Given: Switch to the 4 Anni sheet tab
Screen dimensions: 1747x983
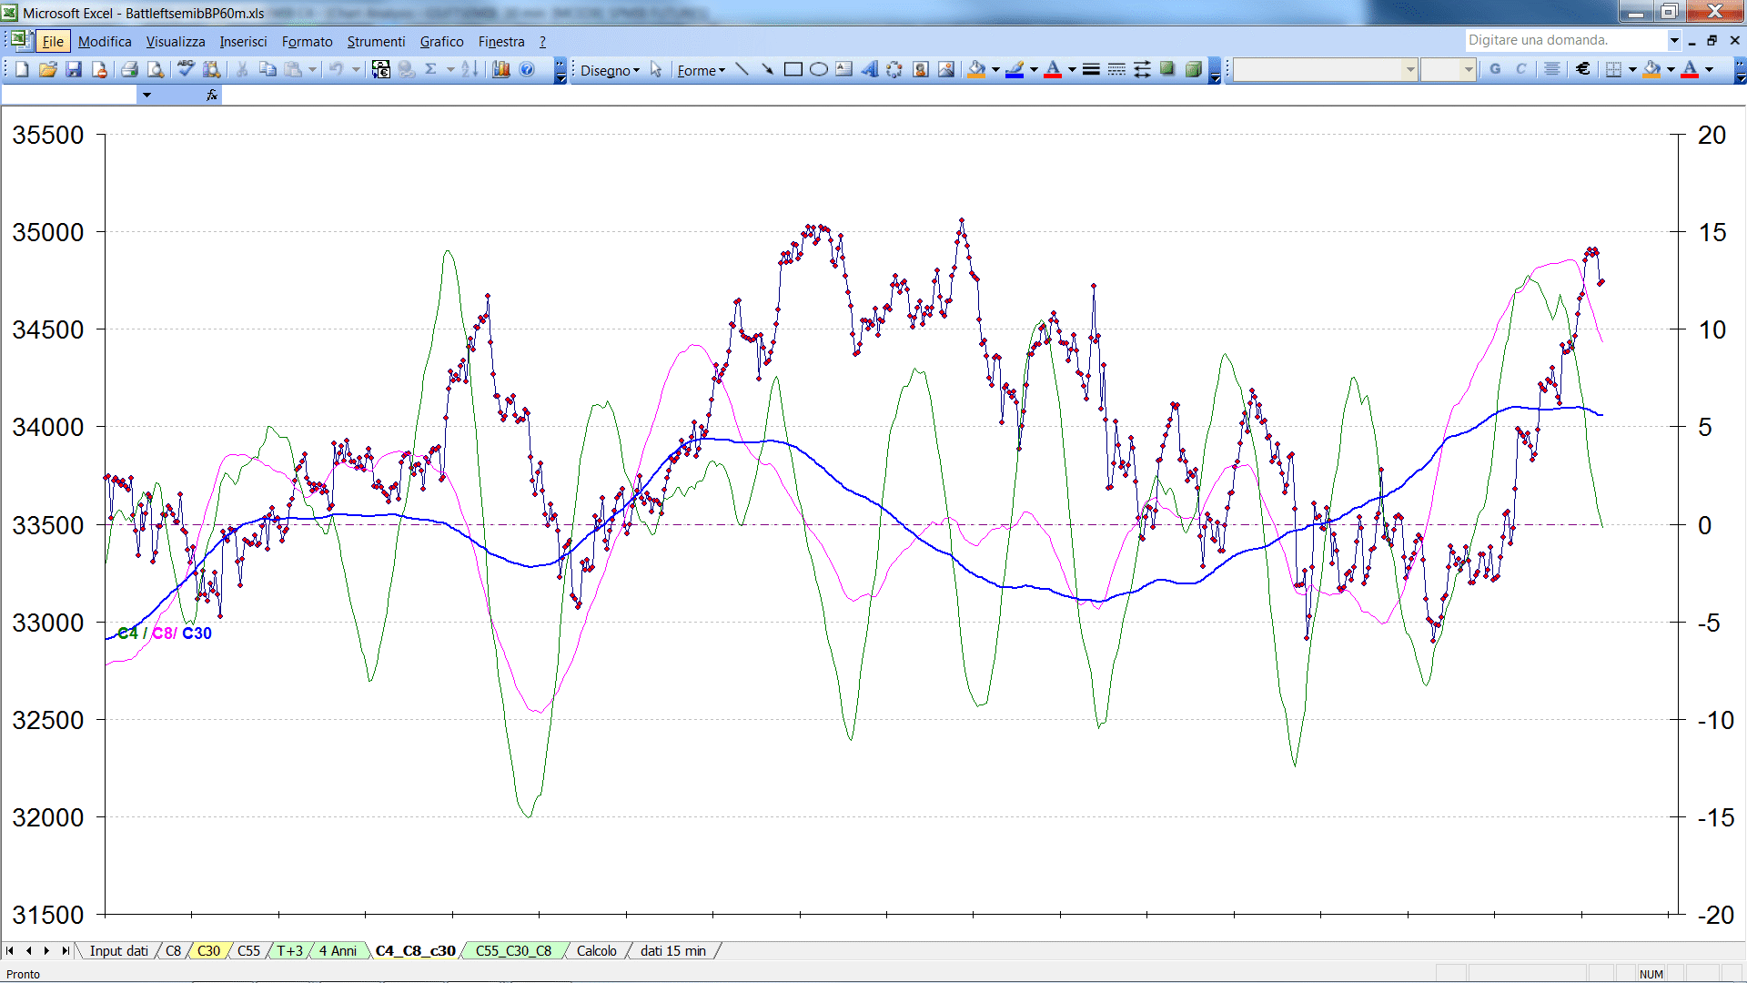Looking at the screenshot, I should [338, 950].
